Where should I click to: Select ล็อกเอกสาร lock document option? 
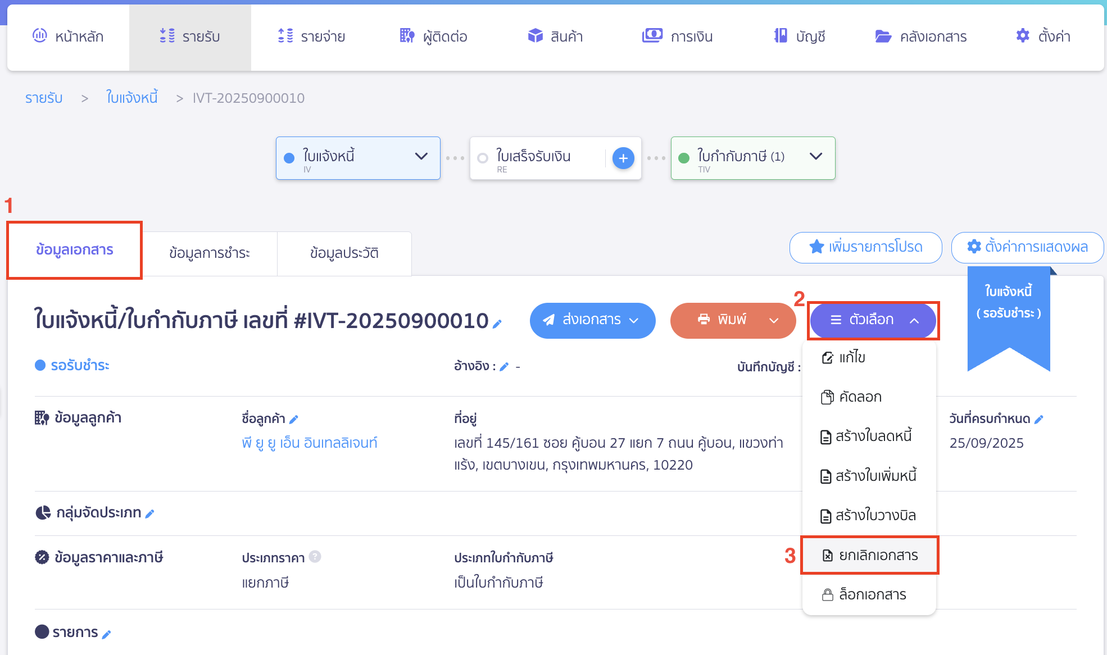pyautogui.click(x=869, y=595)
